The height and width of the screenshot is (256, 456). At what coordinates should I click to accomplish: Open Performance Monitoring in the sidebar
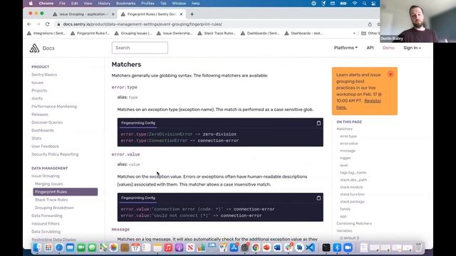54,107
